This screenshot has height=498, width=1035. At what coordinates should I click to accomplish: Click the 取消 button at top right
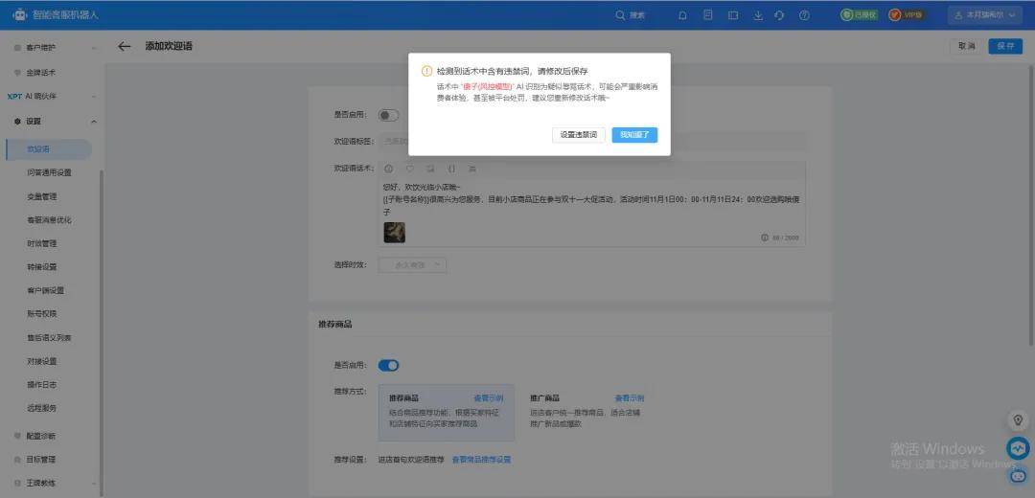(966, 46)
